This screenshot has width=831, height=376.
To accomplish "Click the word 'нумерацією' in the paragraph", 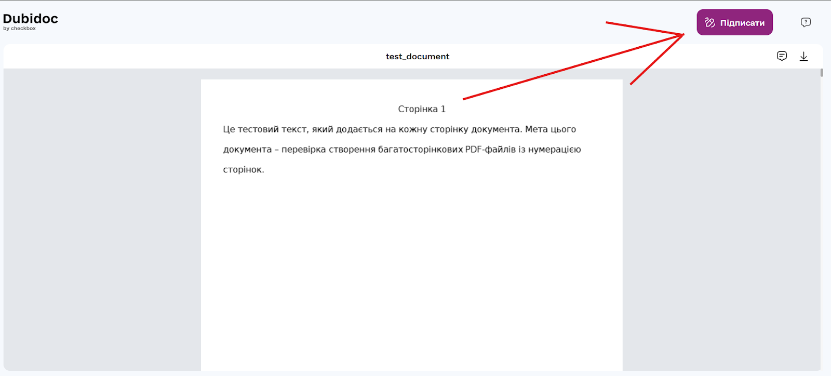I will click(554, 150).
